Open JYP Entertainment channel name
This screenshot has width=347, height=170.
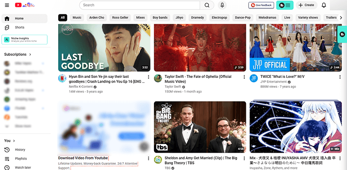coord(274,82)
